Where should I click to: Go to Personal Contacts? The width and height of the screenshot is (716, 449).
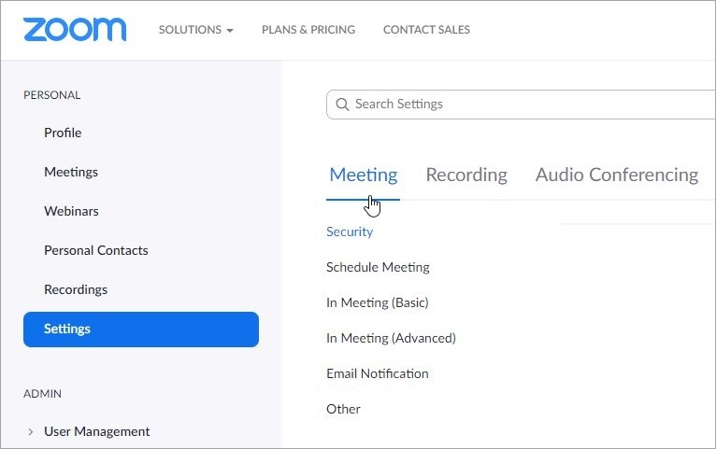(96, 250)
